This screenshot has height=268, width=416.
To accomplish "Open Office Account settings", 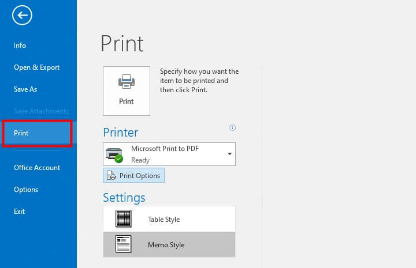I will (x=37, y=168).
